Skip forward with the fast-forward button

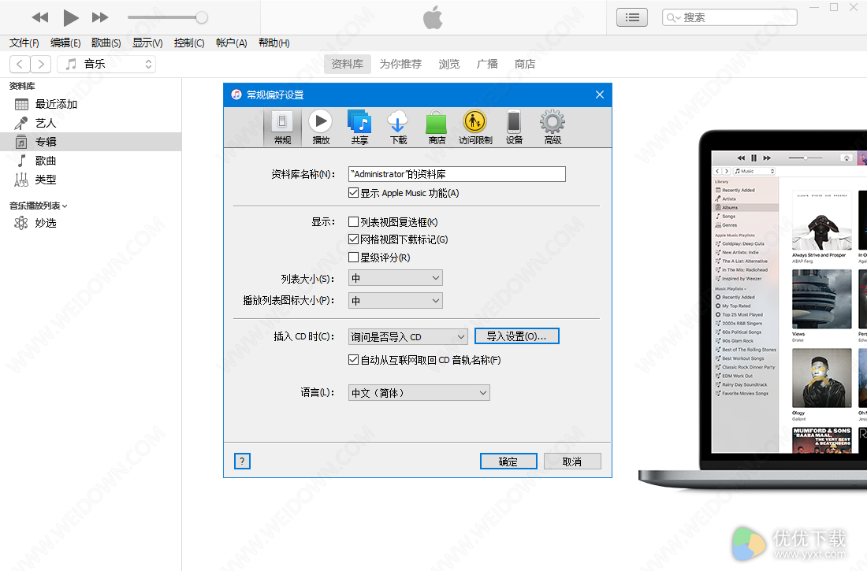pos(100,17)
